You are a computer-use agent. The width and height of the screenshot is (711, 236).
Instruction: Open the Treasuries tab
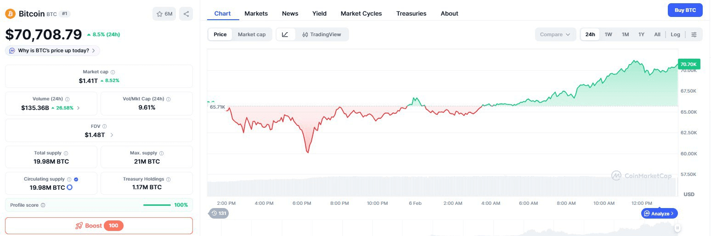(x=411, y=13)
